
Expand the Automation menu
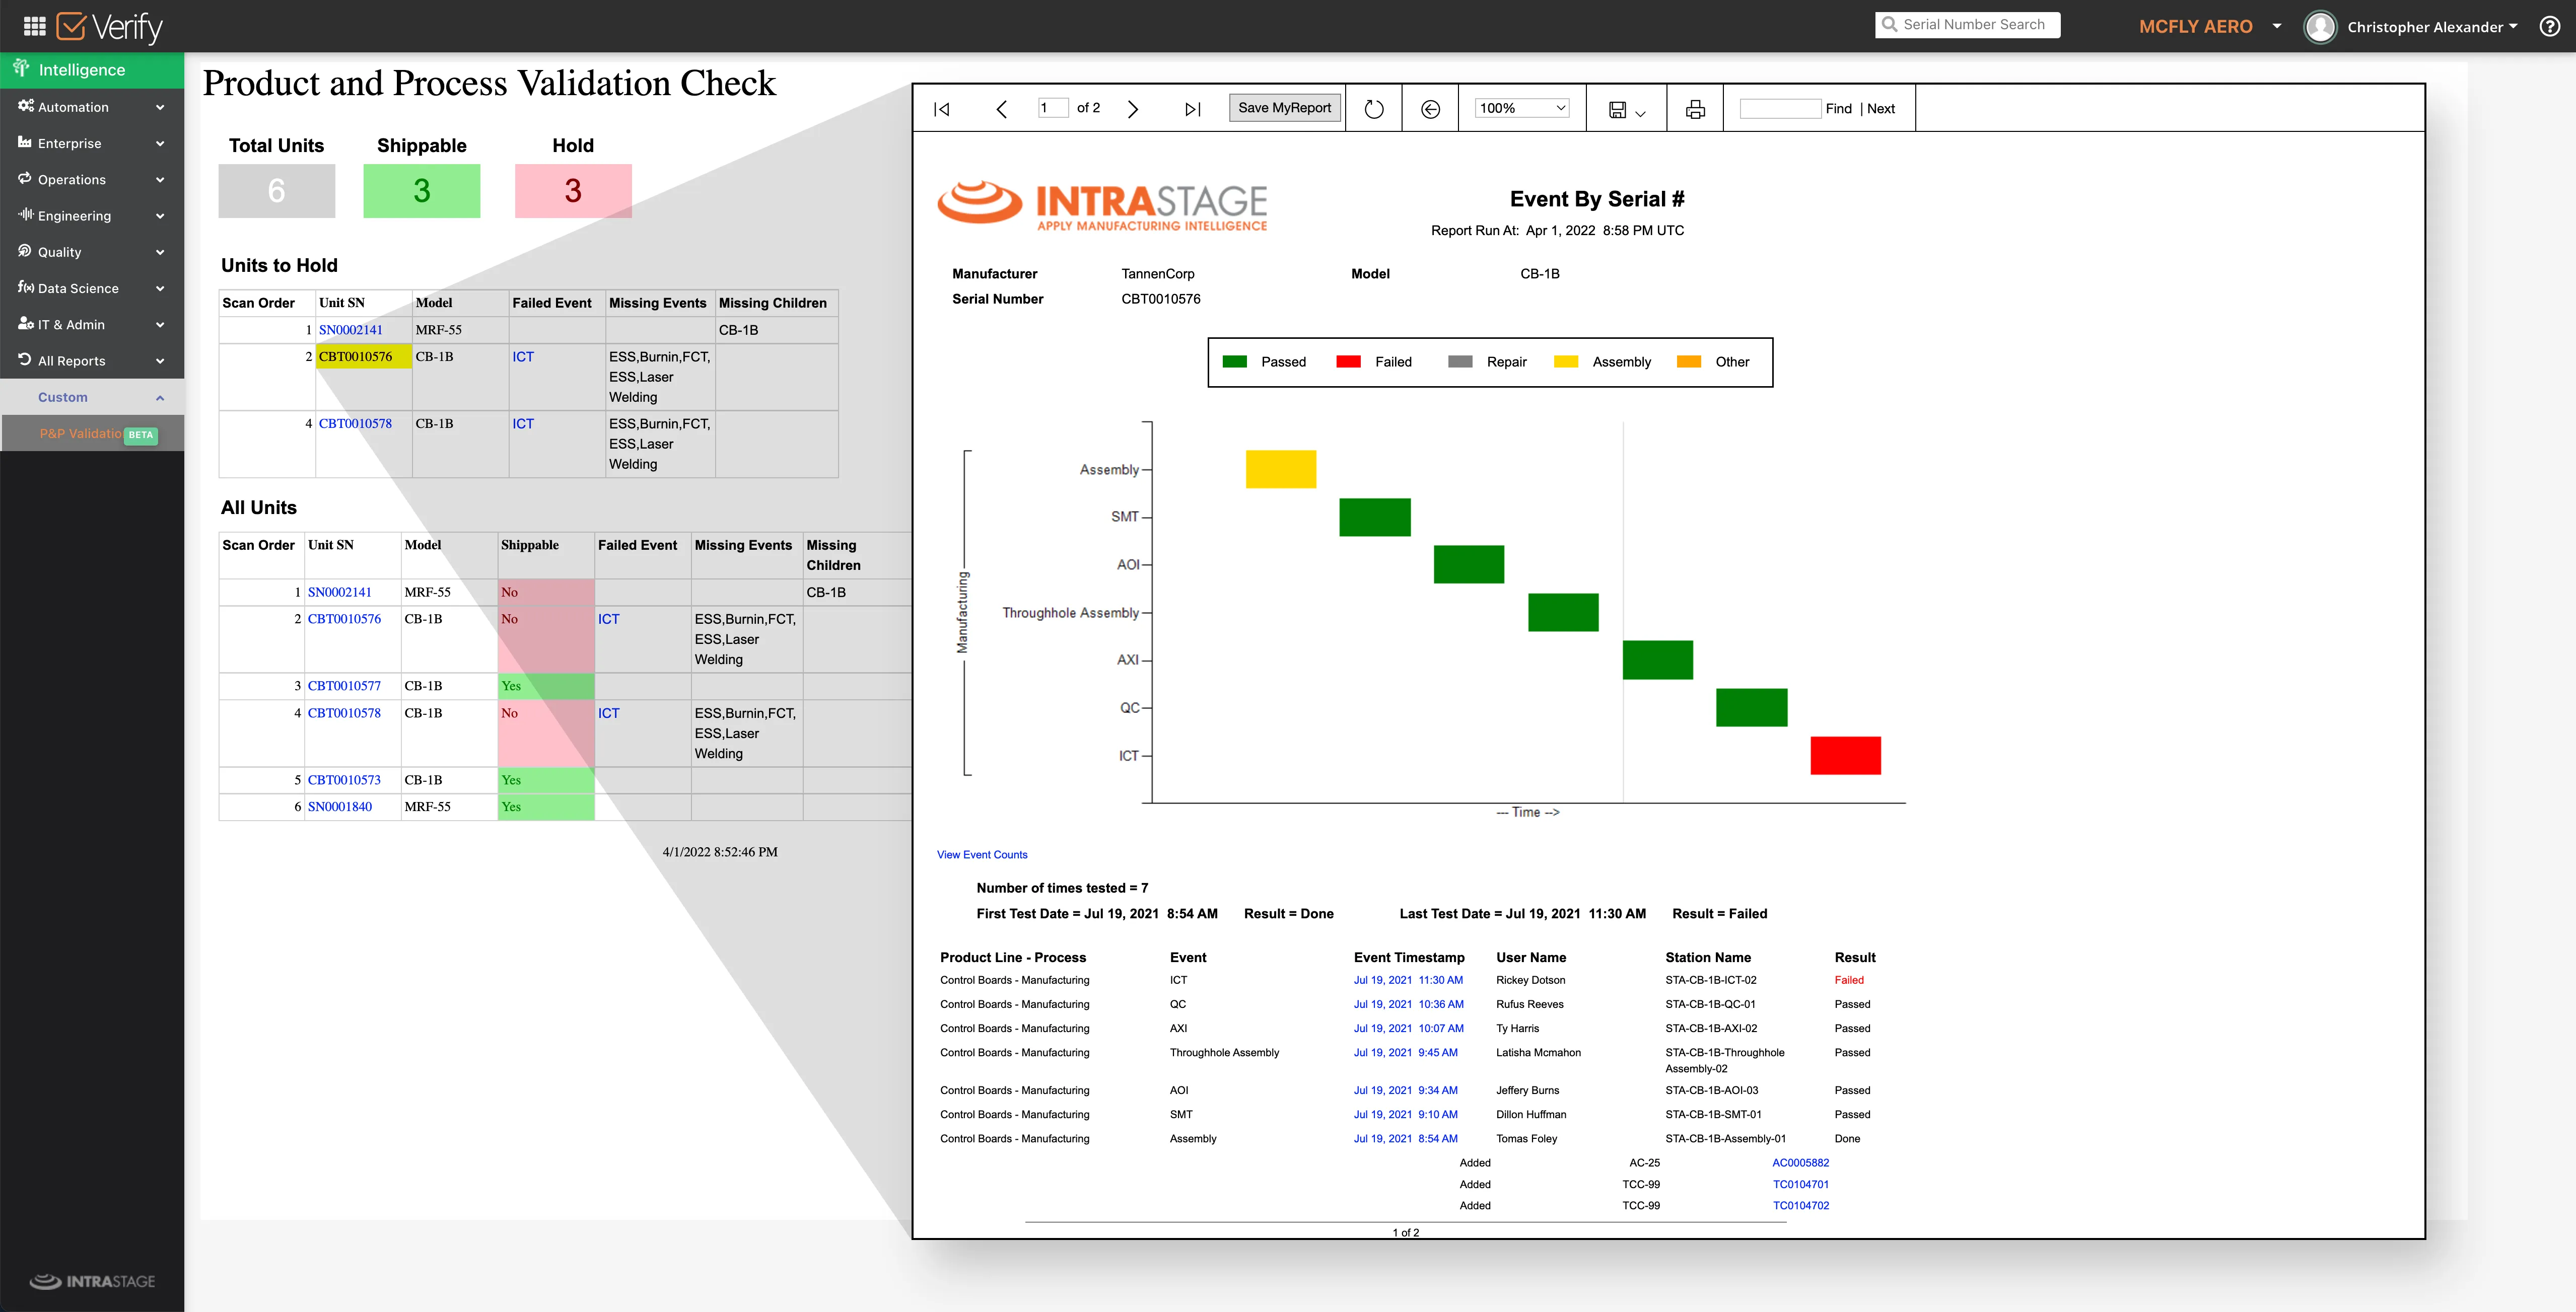click(x=160, y=107)
